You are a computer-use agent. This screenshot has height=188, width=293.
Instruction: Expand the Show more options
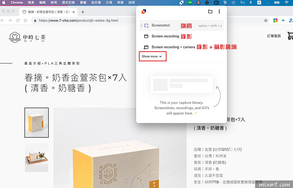tap(152, 56)
